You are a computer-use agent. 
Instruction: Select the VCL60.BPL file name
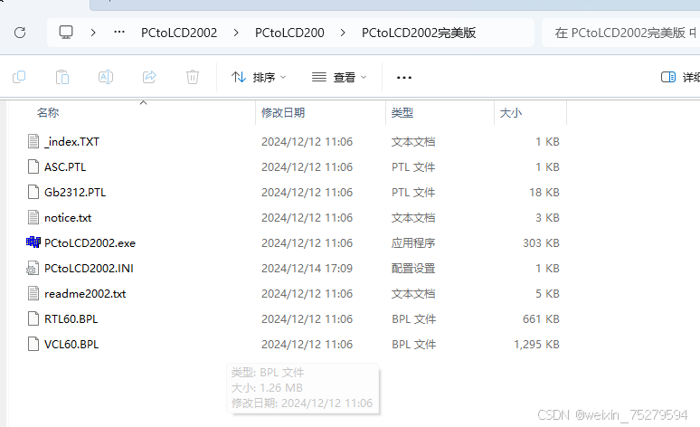pyautogui.click(x=71, y=345)
